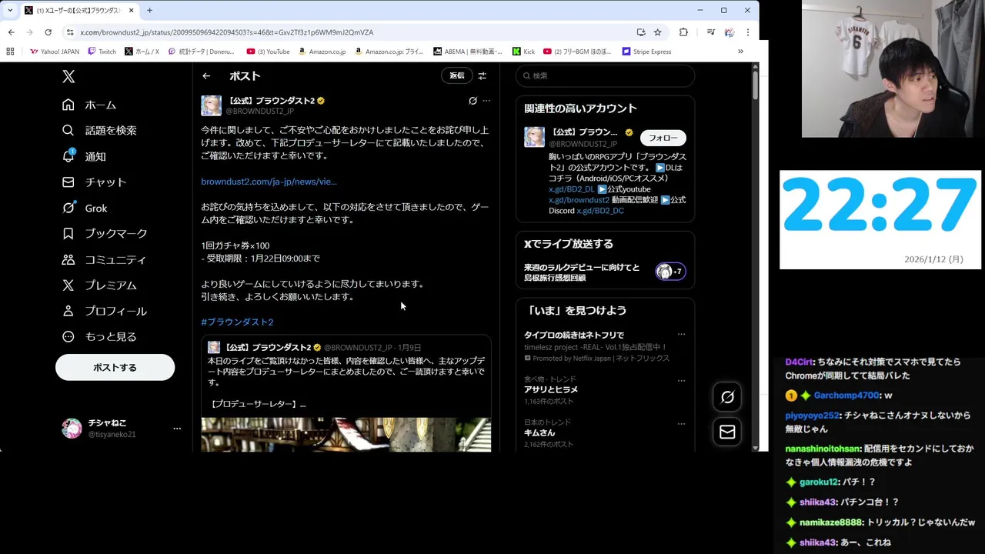Open a new browser tab

point(149,10)
